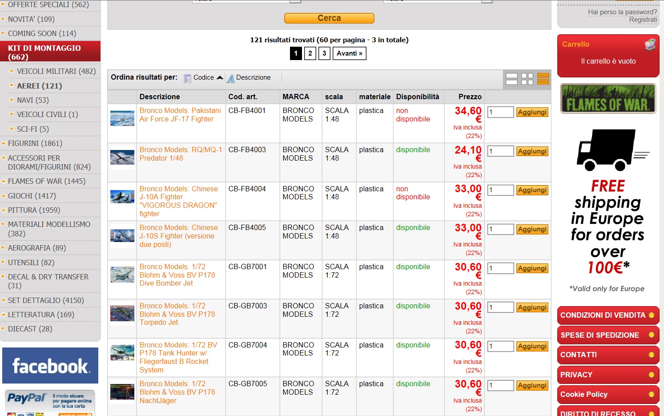Expand ACCESSORI PER DIORAMI/FIGURINI category
Screen dimensions: 664x416
pos(49,162)
